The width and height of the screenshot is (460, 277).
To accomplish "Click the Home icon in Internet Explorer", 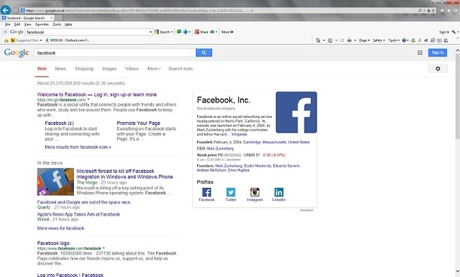I will pyautogui.click(x=442, y=10).
